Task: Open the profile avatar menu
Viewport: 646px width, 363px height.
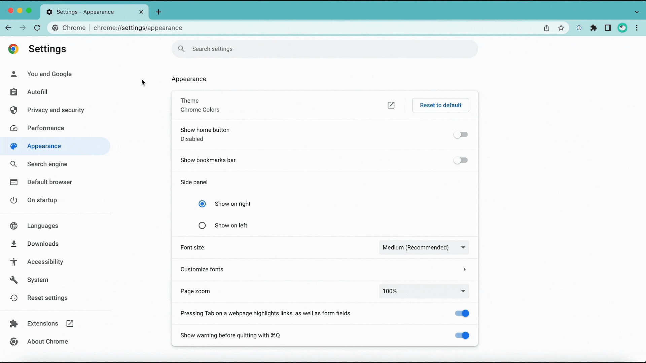Action: [622, 28]
